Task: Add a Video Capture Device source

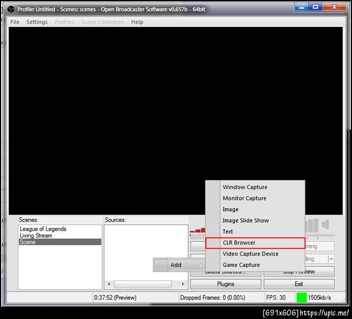Action: click(255, 254)
